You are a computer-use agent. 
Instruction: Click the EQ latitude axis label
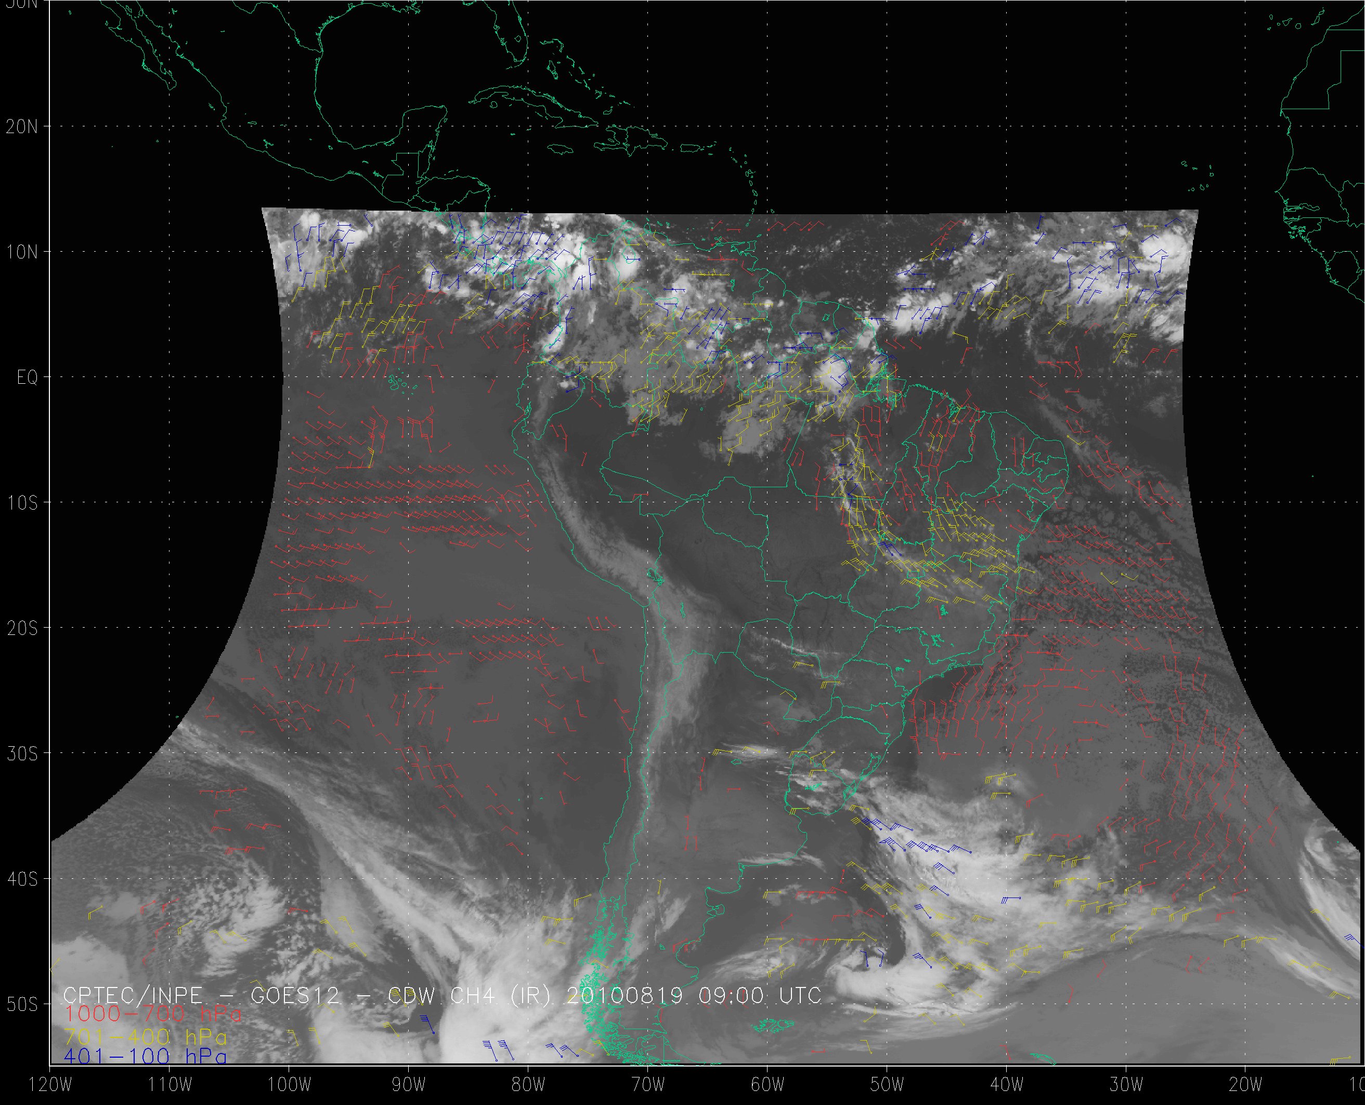click(x=28, y=378)
